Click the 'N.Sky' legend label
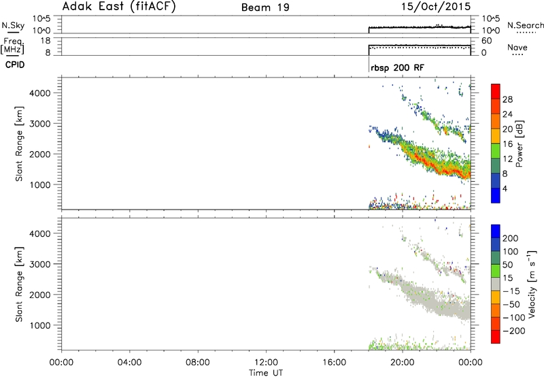This screenshot has width=544, height=377. (13, 26)
